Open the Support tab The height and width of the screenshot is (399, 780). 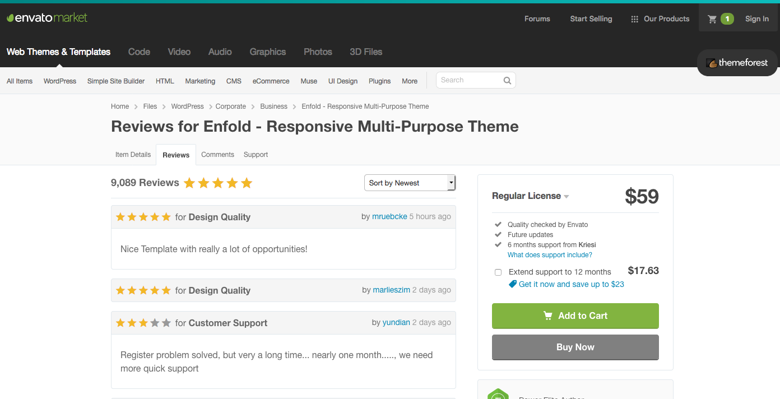[256, 155]
